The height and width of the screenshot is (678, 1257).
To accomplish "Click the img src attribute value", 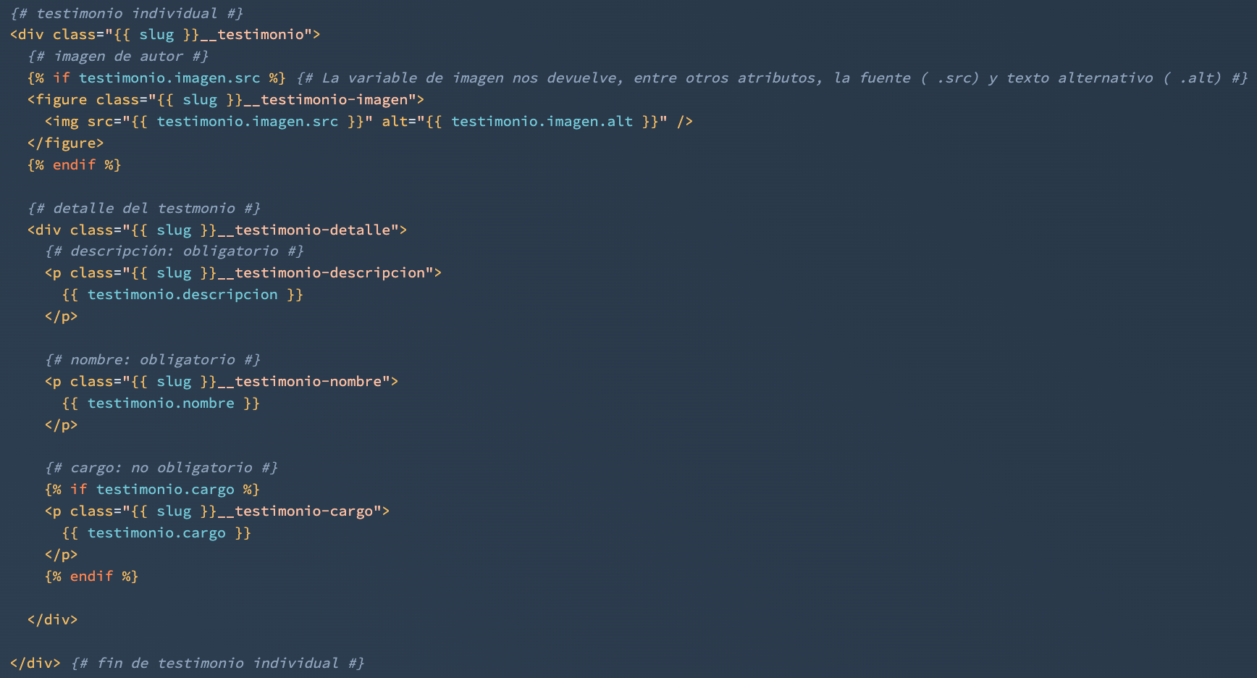I will pos(247,122).
